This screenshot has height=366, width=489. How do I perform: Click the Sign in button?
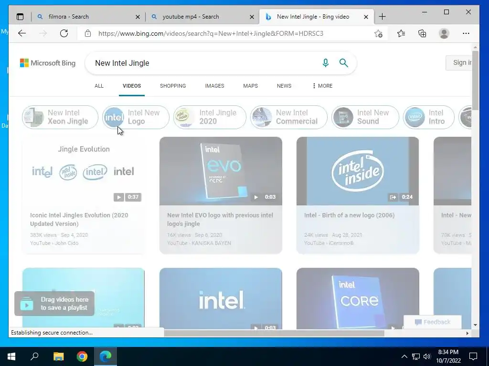point(458,63)
